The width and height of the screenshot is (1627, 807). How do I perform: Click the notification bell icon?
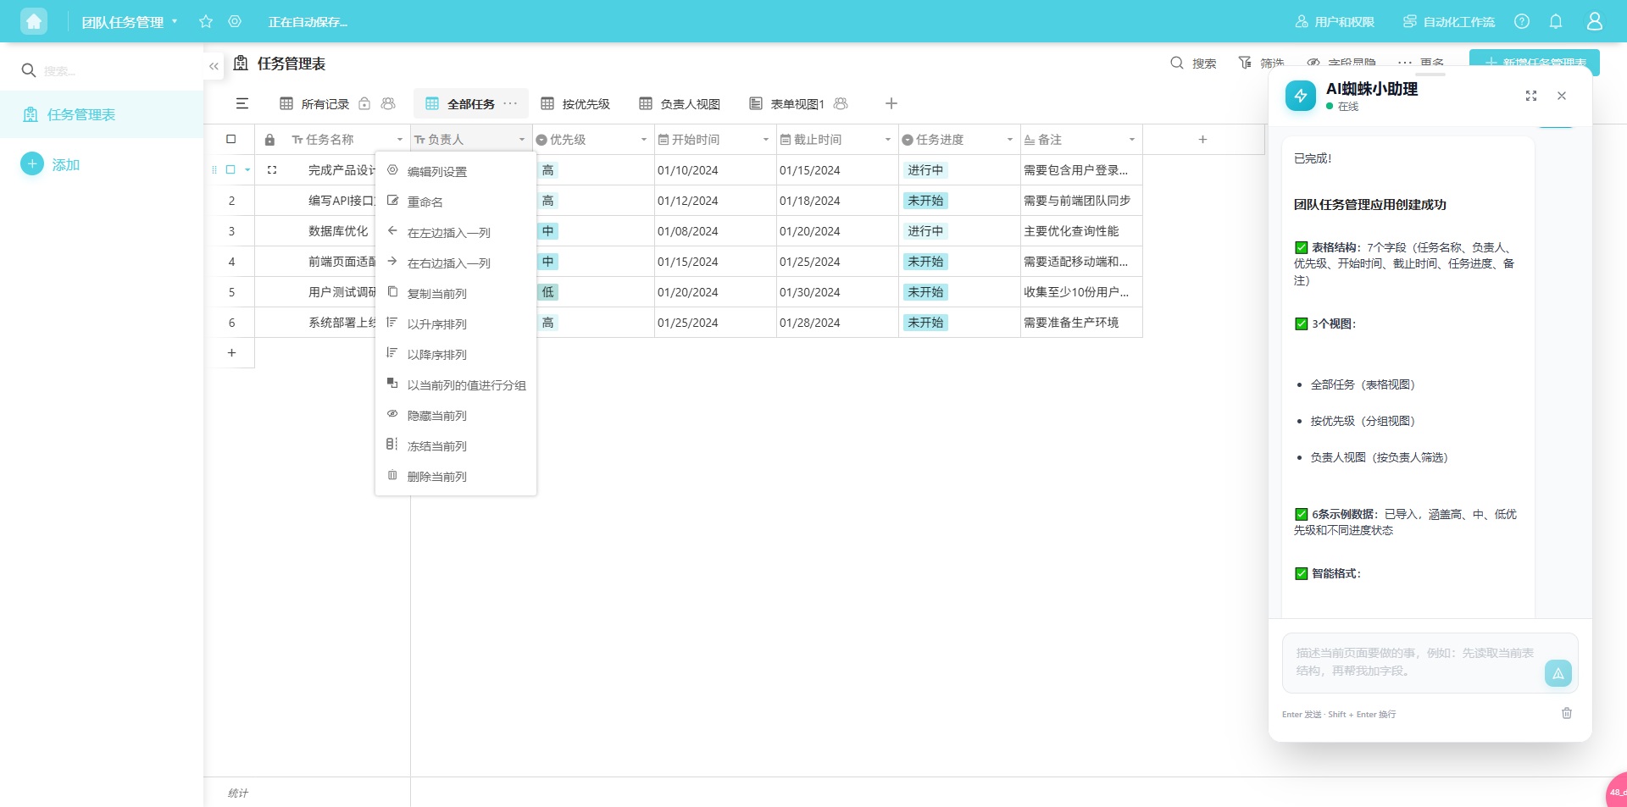click(x=1558, y=21)
